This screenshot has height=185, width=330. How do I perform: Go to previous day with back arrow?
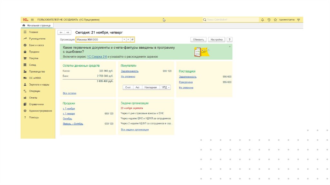click(x=61, y=33)
